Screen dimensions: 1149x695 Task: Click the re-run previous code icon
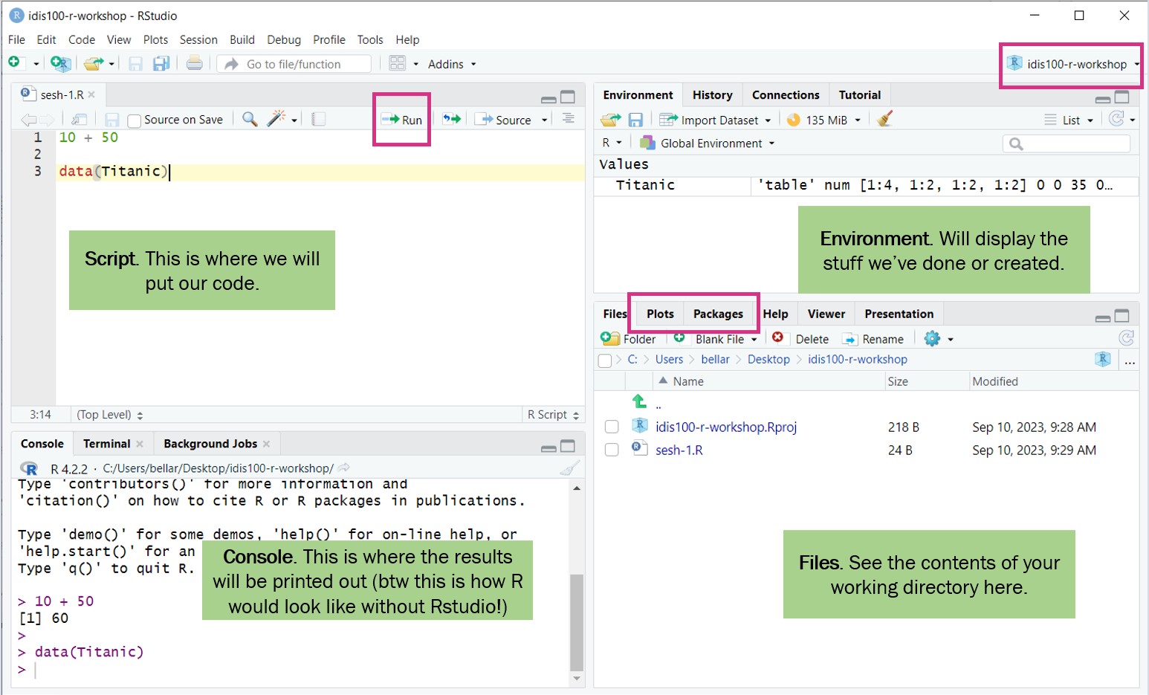(x=451, y=119)
